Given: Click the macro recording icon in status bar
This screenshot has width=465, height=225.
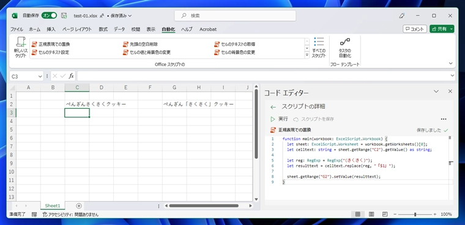Looking at the screenshot, I should (34, 214).
